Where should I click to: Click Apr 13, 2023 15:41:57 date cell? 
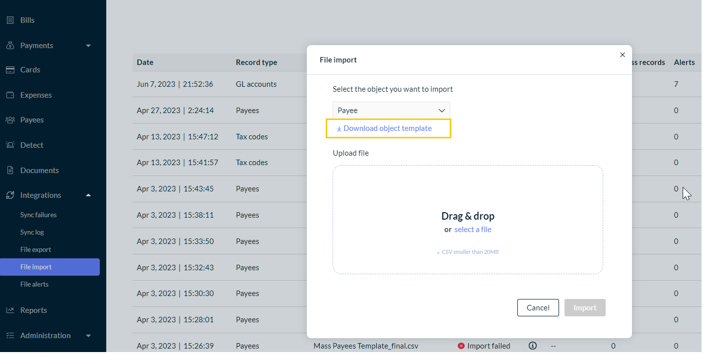click(177, 163)
